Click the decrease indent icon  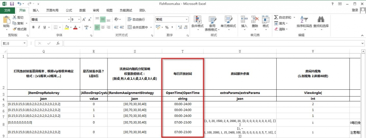coord(116,27)
